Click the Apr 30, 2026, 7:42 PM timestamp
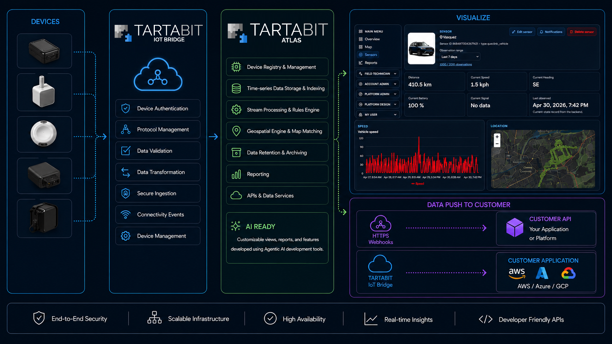Viewport: 612px width, 344px height. [560, 105]
